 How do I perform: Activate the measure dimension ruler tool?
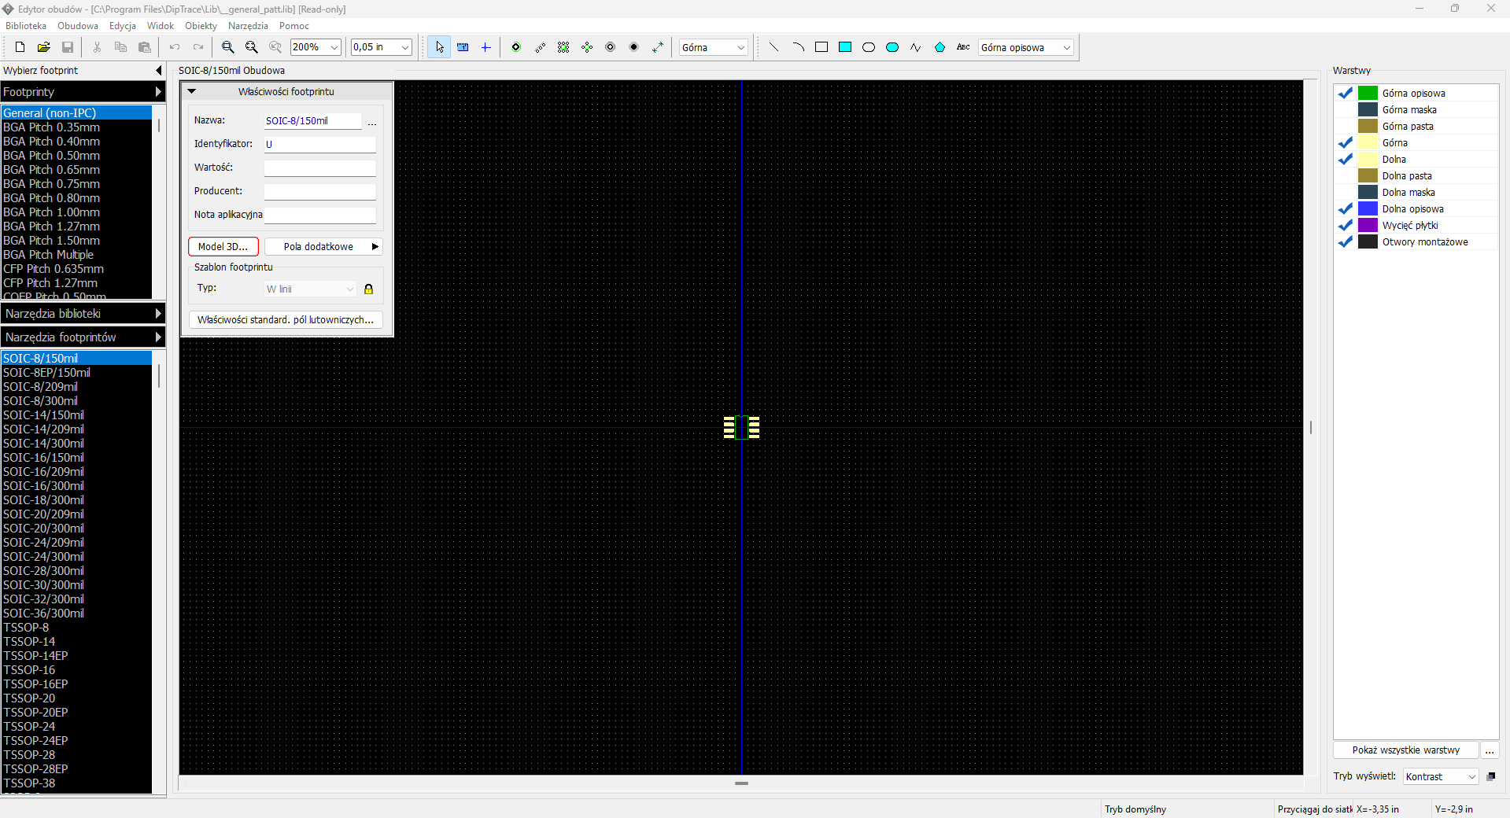[x=463, y=47]
